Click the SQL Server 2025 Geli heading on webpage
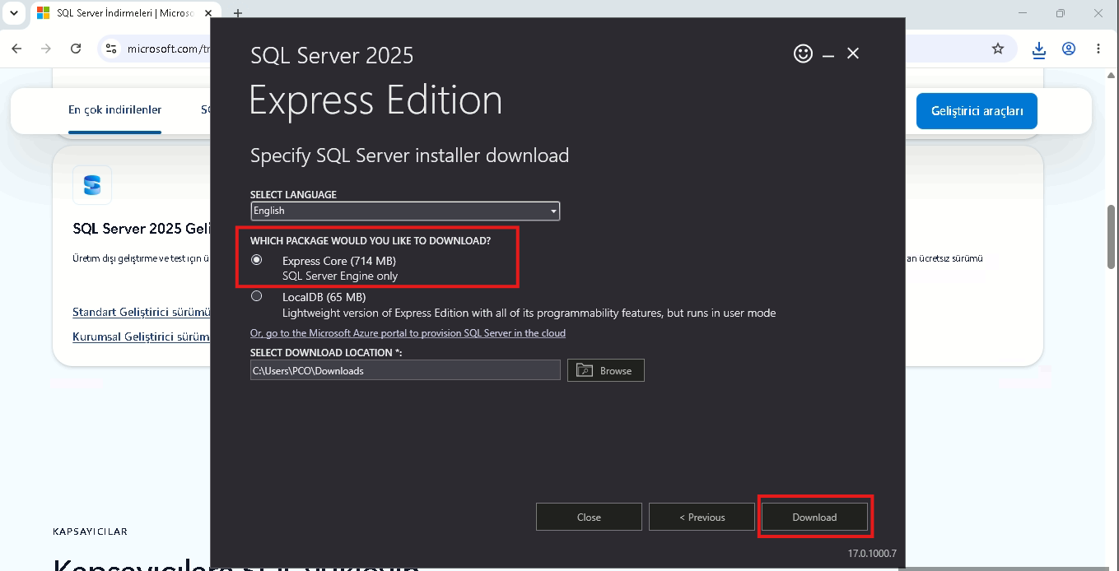The image size is (1119, 571). 141,228
